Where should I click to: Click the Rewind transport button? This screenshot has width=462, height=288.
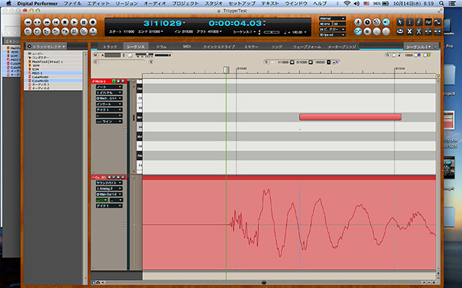[x=28, y=22]
